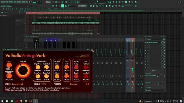Image resolution: width=184 pixels, height=103 pixels.
Task: Click the render/export download icon
Action: click(x=135, y=2)
